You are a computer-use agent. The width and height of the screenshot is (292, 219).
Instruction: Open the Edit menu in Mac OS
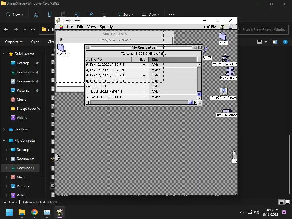(80, 27)
